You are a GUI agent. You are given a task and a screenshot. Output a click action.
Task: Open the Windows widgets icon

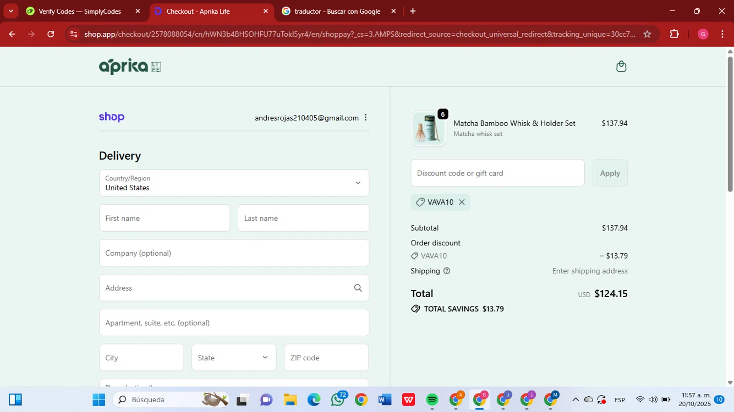click(x=15, y=400)
